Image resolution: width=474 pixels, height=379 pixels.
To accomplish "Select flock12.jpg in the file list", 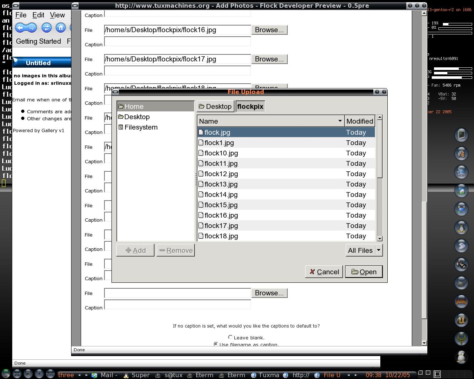I will pyautogui.click(x=286, y=174).
